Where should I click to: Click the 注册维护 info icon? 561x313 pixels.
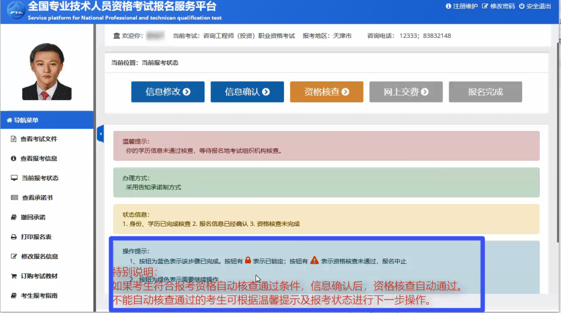point(448,6)
